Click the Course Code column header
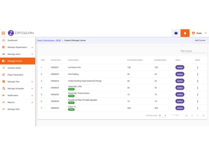Screen dimensions: 209x156 [x=56, y=60]
